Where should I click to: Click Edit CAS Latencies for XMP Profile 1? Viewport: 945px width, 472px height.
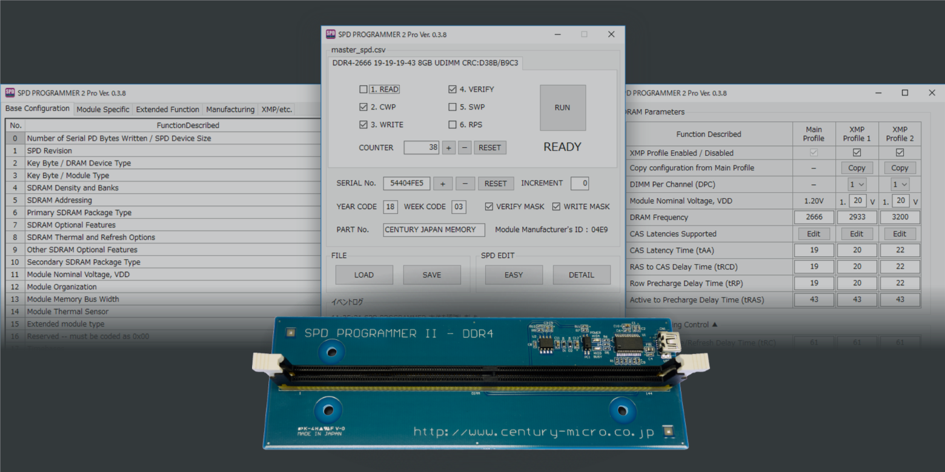click(857, 233)
